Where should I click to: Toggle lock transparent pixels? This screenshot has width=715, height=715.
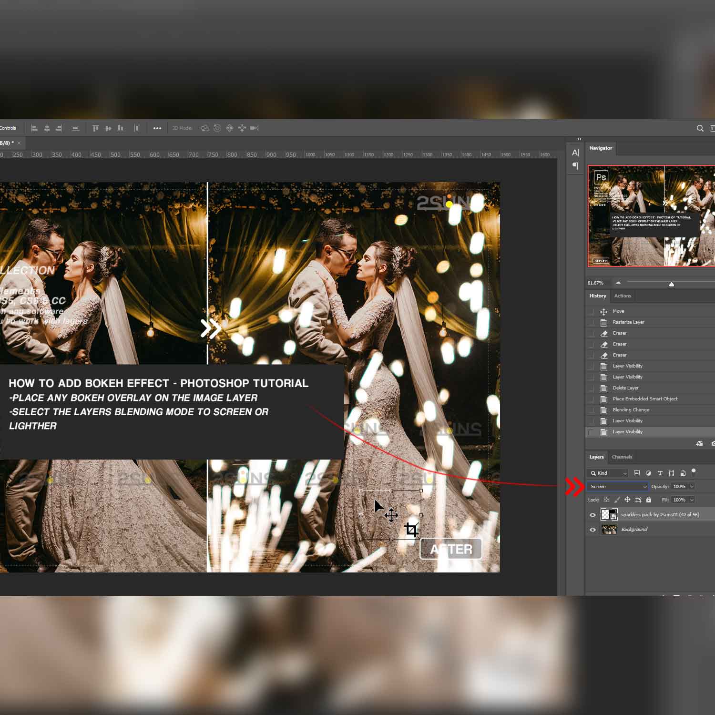coord(606,500)
